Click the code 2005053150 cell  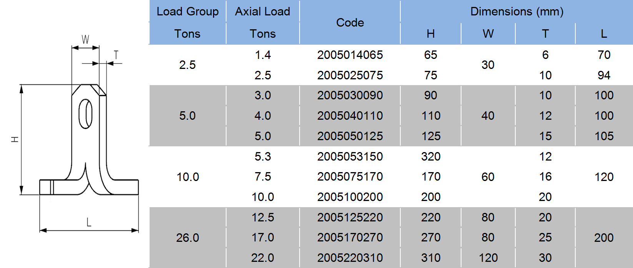[x=350, y=156]
